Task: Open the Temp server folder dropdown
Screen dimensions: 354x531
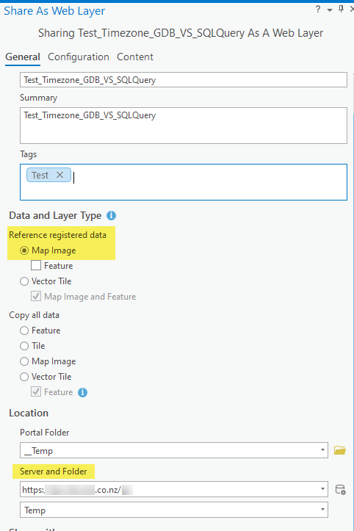Action: (174, 510)
